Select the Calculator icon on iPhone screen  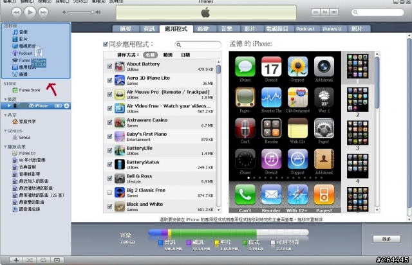pos(271,128)
